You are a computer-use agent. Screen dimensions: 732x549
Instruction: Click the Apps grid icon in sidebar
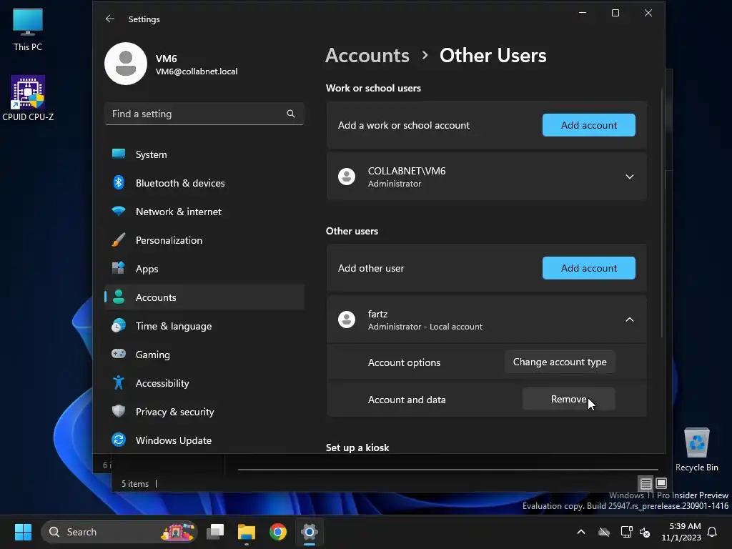point(119,268)
